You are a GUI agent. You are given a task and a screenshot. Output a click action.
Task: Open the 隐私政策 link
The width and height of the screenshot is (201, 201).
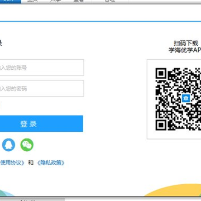[x=51, y=163]
